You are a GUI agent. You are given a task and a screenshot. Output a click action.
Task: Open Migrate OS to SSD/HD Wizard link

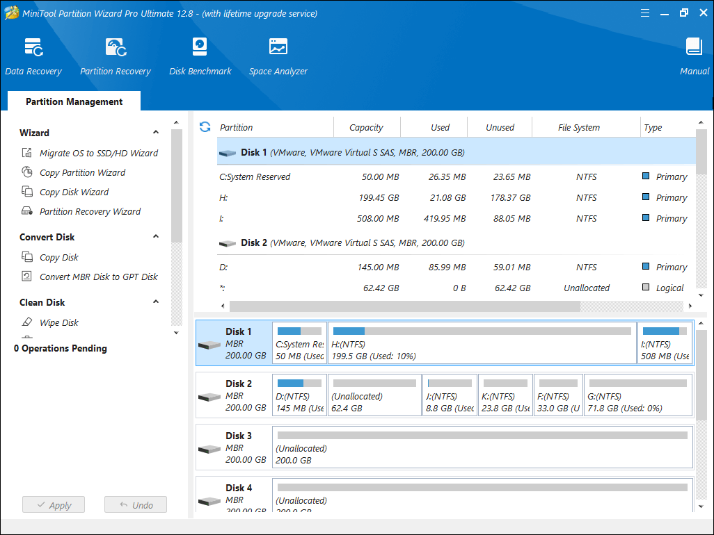(x=99, y=153)
